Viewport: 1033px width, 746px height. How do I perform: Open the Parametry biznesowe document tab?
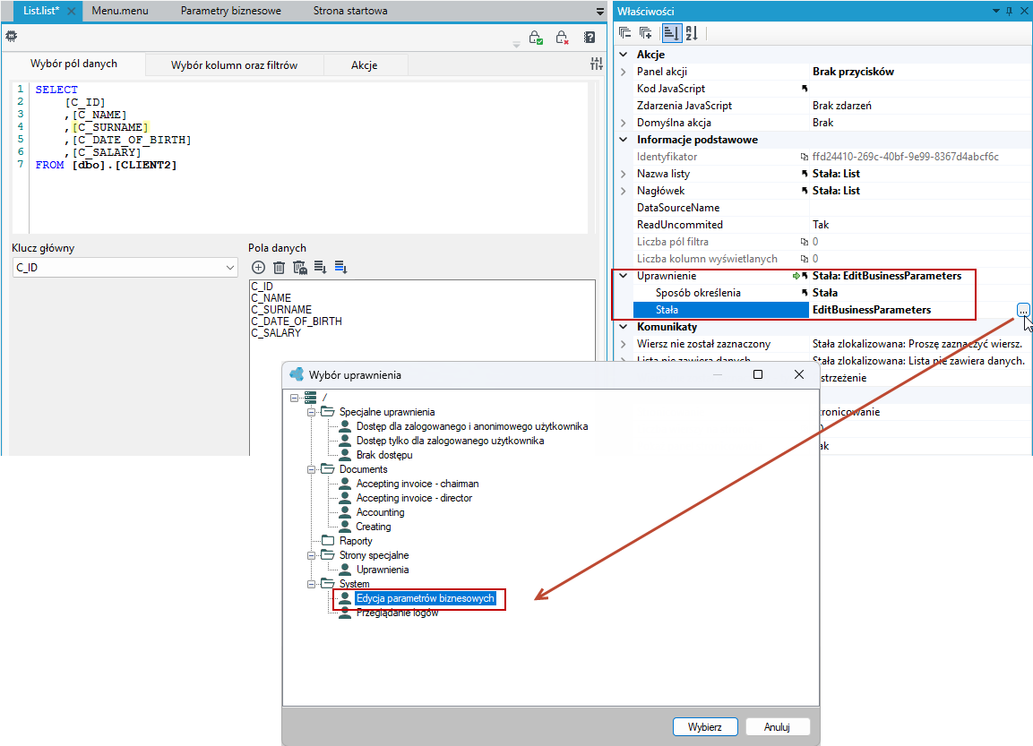[x=230, y=11]
